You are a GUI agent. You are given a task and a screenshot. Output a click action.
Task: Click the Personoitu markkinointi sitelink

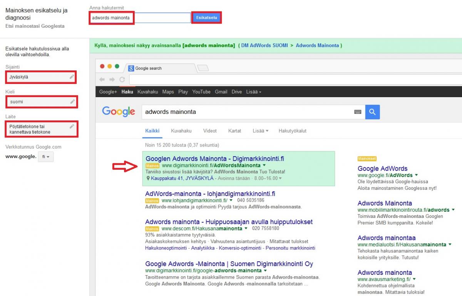(290, 248)
